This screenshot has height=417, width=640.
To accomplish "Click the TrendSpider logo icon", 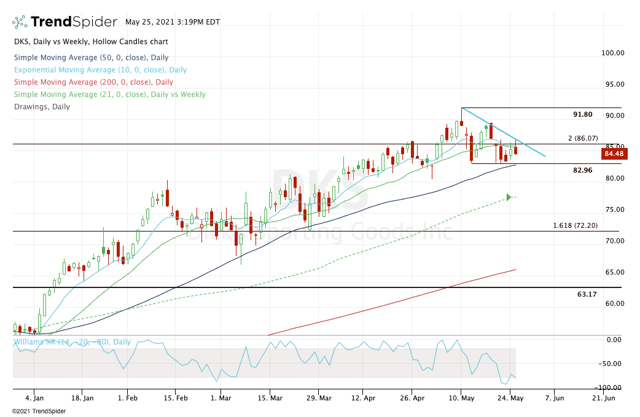I will click(x=20, y=21).
